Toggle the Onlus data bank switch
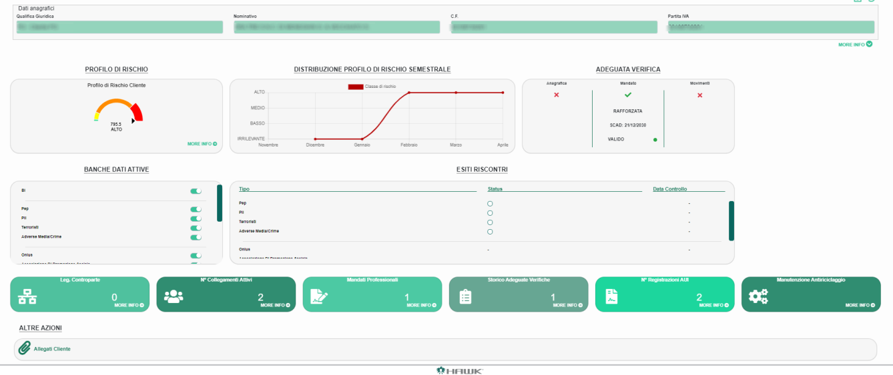Image resolution: width=893 pixels, height=375 pixels. click(x=196, y=255)
